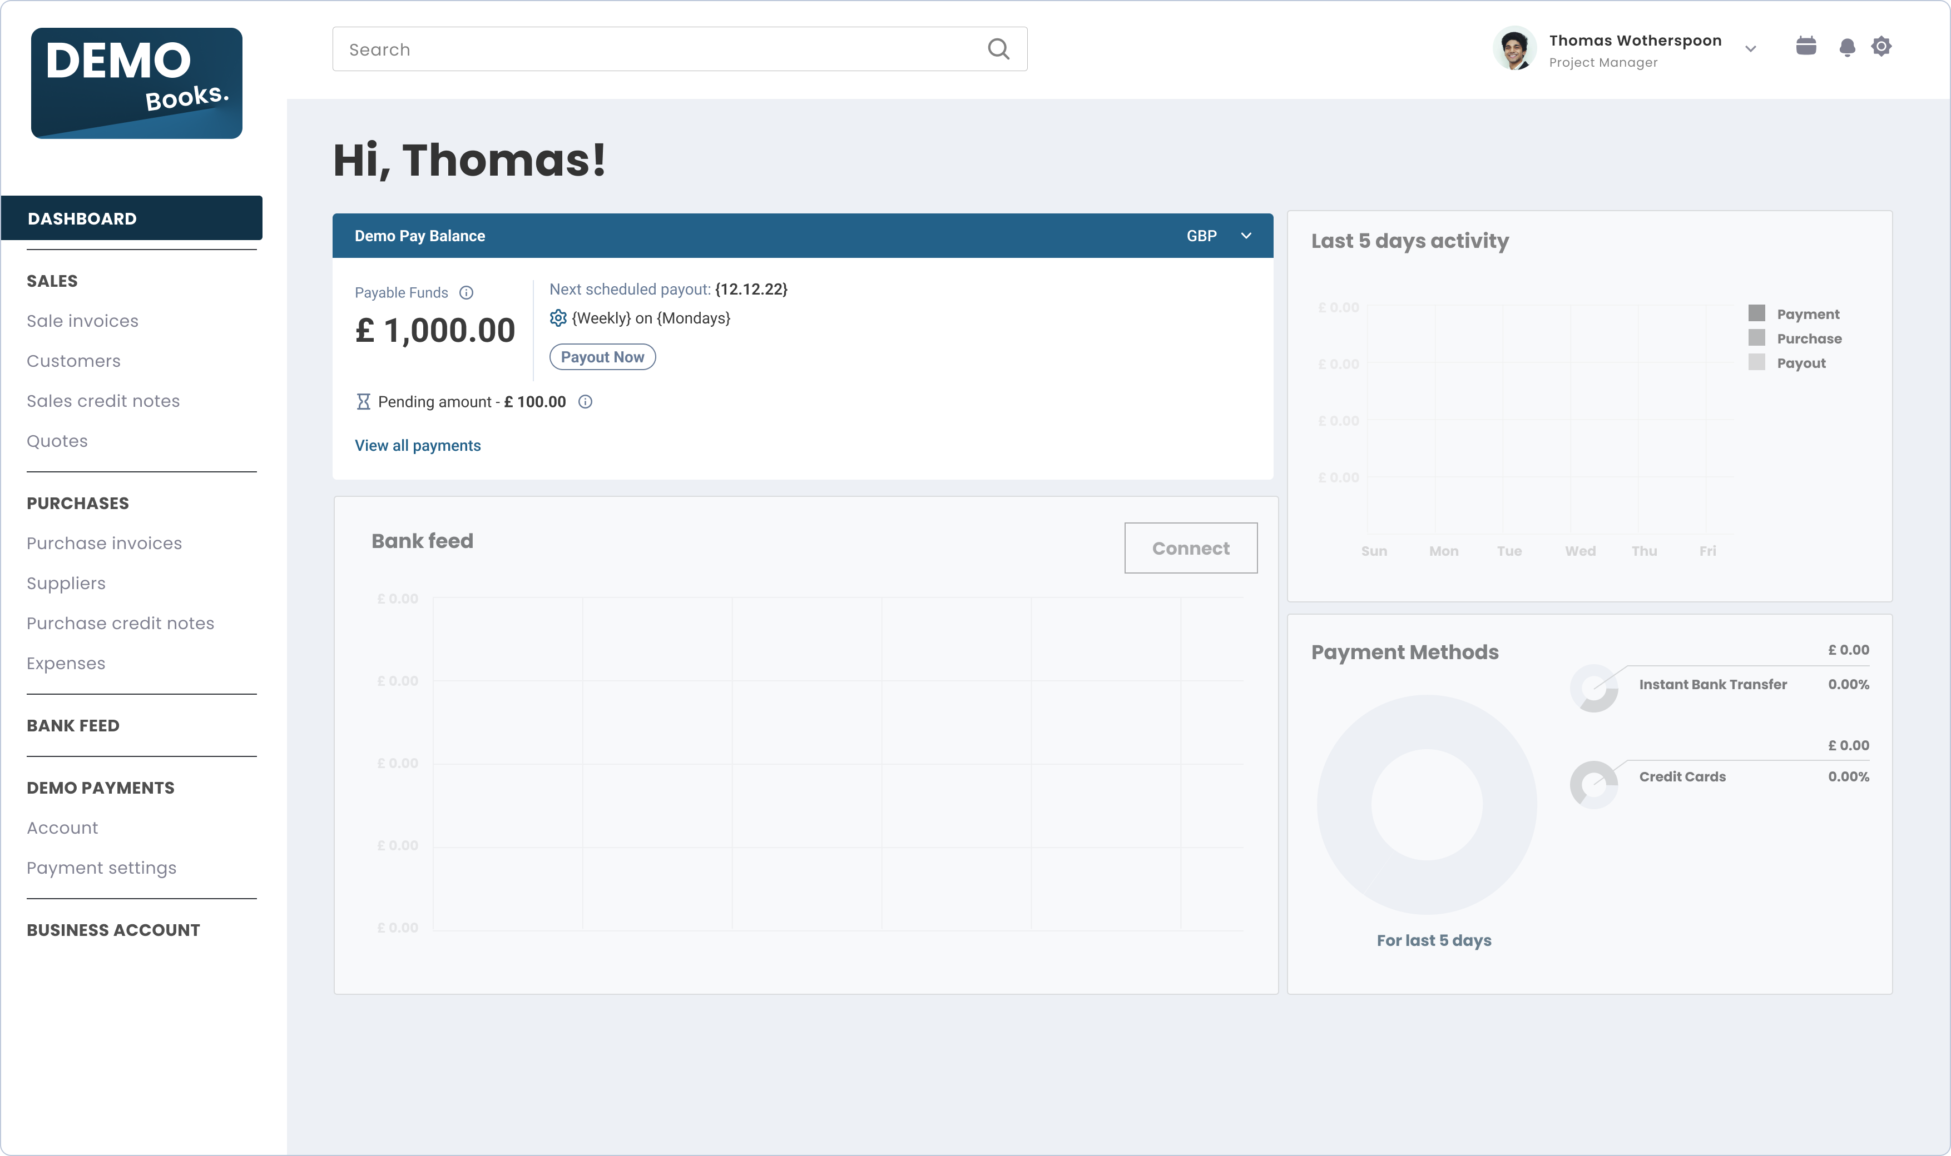Click the search magnifier icon

(998, 49)
